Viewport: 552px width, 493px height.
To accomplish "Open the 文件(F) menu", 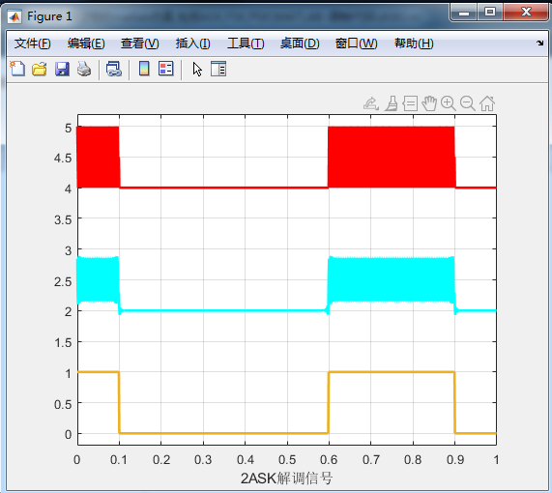I will point(33,43).
